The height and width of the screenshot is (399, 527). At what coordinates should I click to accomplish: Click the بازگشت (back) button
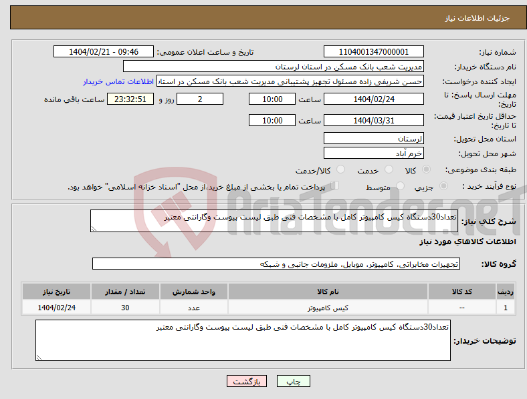pos(247,381)
